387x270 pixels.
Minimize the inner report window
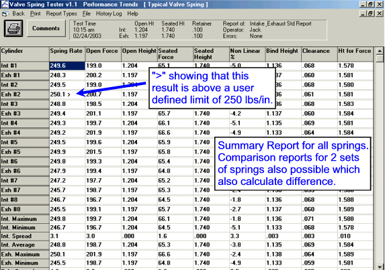pos(363,13)
